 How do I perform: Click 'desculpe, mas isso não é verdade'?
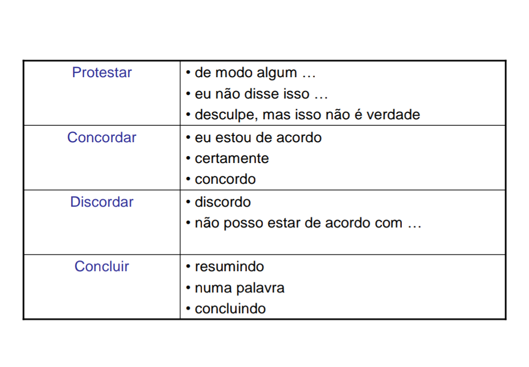[307, 115]
